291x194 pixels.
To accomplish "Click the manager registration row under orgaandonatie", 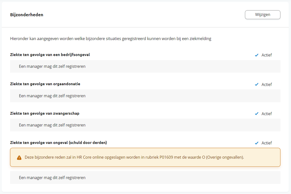I will click(x=145, y=96).
